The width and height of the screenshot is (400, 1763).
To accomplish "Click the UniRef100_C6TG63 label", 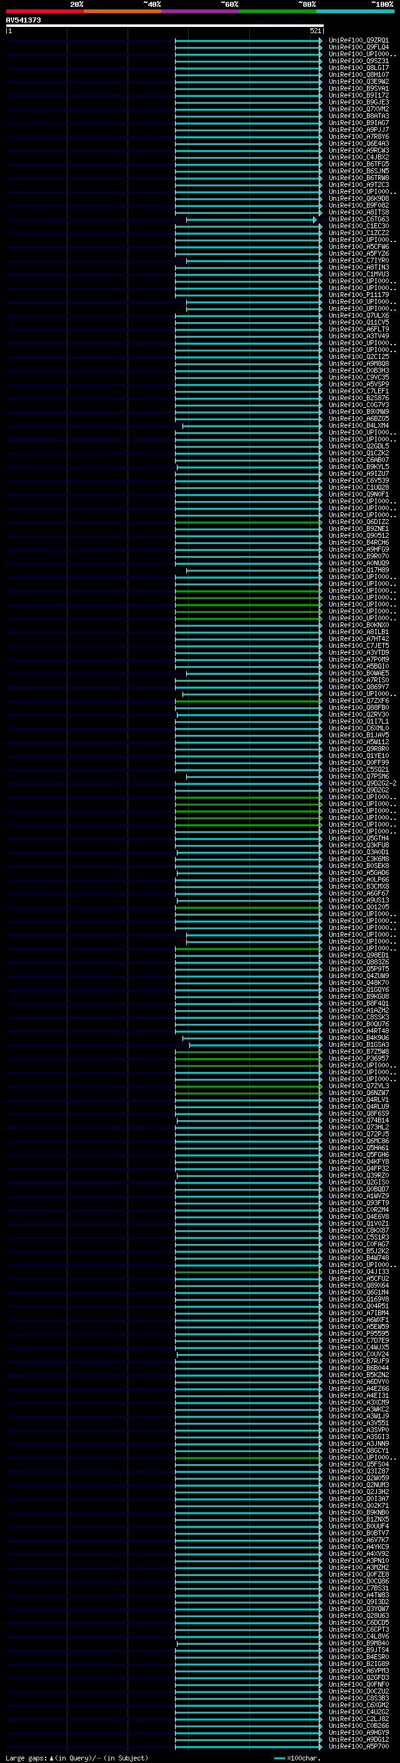I will point(358,219).
